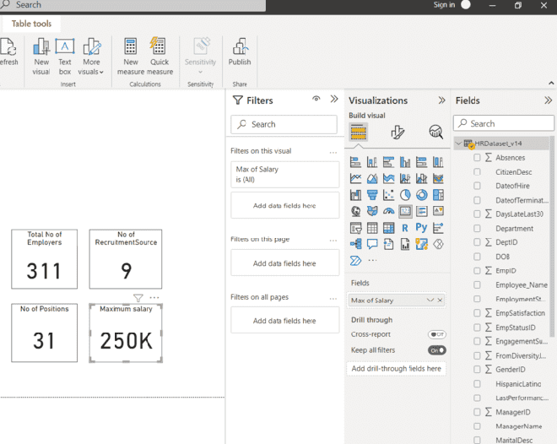The height and width of the screenshot is (444, 557).
Task: Click the Publish icon in ribbon
Action: coord(240,46)
